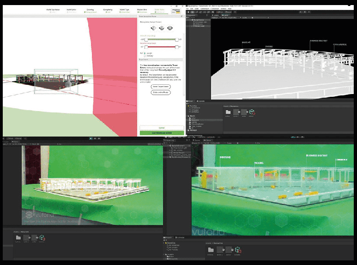Open the folder asset in bottom-left Project browser
The height and width of the screenshot is (265, 357).
point(18,238)
